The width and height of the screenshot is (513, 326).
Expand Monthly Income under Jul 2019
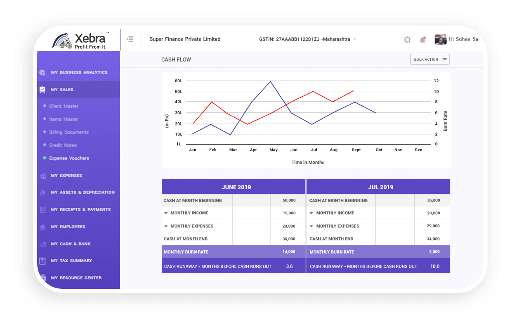(312, 213)
